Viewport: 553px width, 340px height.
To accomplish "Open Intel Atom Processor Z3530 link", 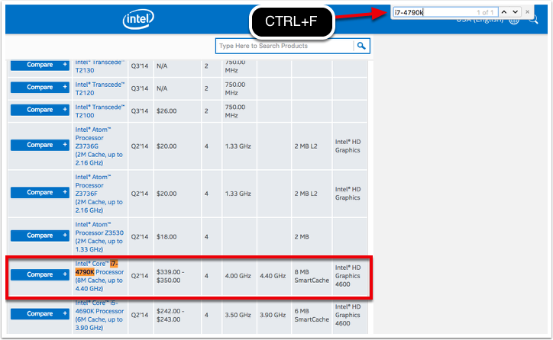I will coord(99,237).
